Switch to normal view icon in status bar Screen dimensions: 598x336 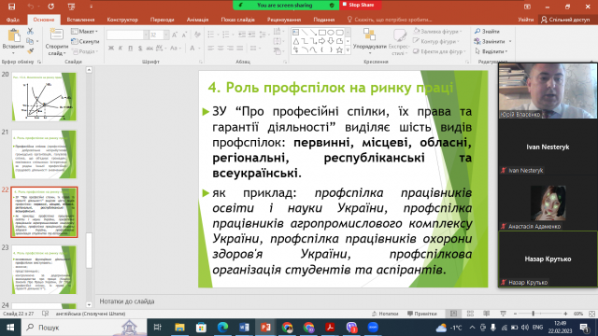click(x=453, y=314)
